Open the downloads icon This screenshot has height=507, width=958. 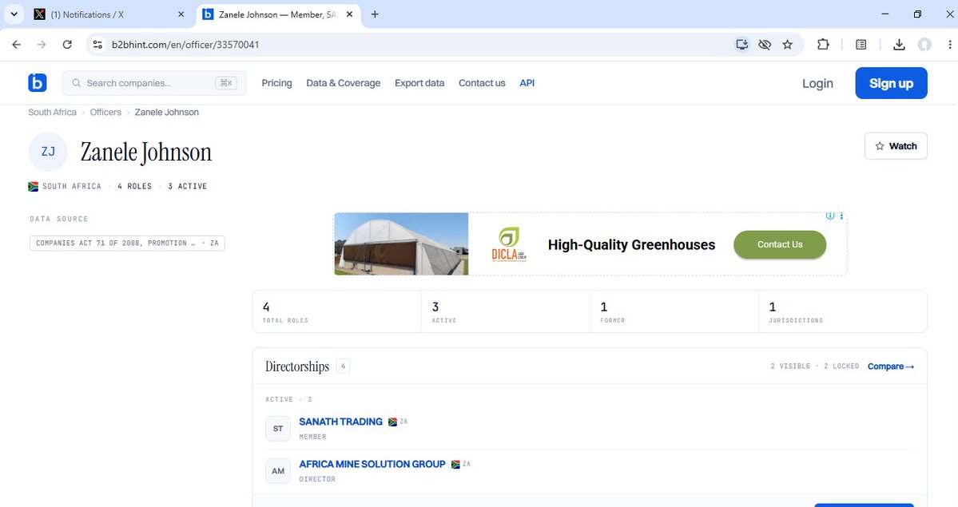[x=899, y=45]
